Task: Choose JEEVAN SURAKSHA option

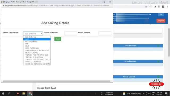Action: [37, 57]
